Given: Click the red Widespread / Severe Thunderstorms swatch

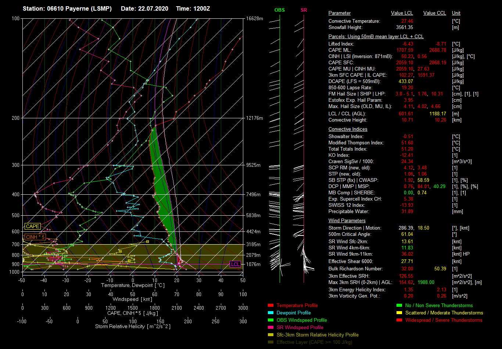Looking at the screenshot, I should (x=399, y=320).
